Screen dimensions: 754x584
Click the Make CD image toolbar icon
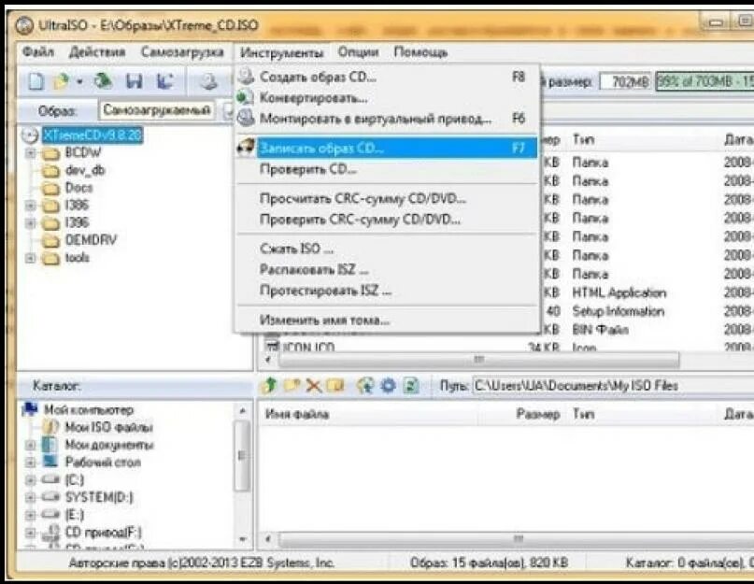pyautogui.click(x=209, y=81)
